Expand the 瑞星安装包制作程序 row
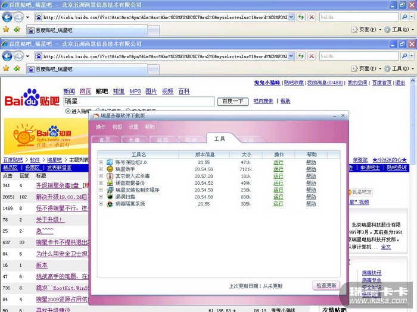Image resolution: width=417 pixels, height=312 pixels. [101, 190]
